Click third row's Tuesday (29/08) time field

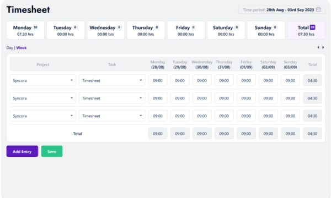click(x=180, y=116)
